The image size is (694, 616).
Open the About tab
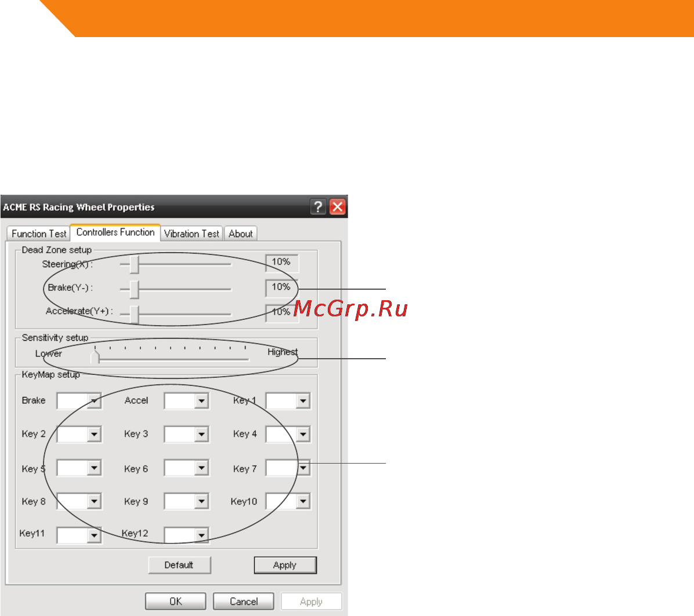(x=240, y=234)
